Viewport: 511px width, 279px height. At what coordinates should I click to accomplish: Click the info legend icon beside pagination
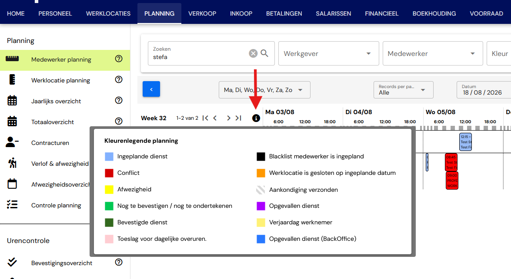pyautogui.click(x=256, y=118)
